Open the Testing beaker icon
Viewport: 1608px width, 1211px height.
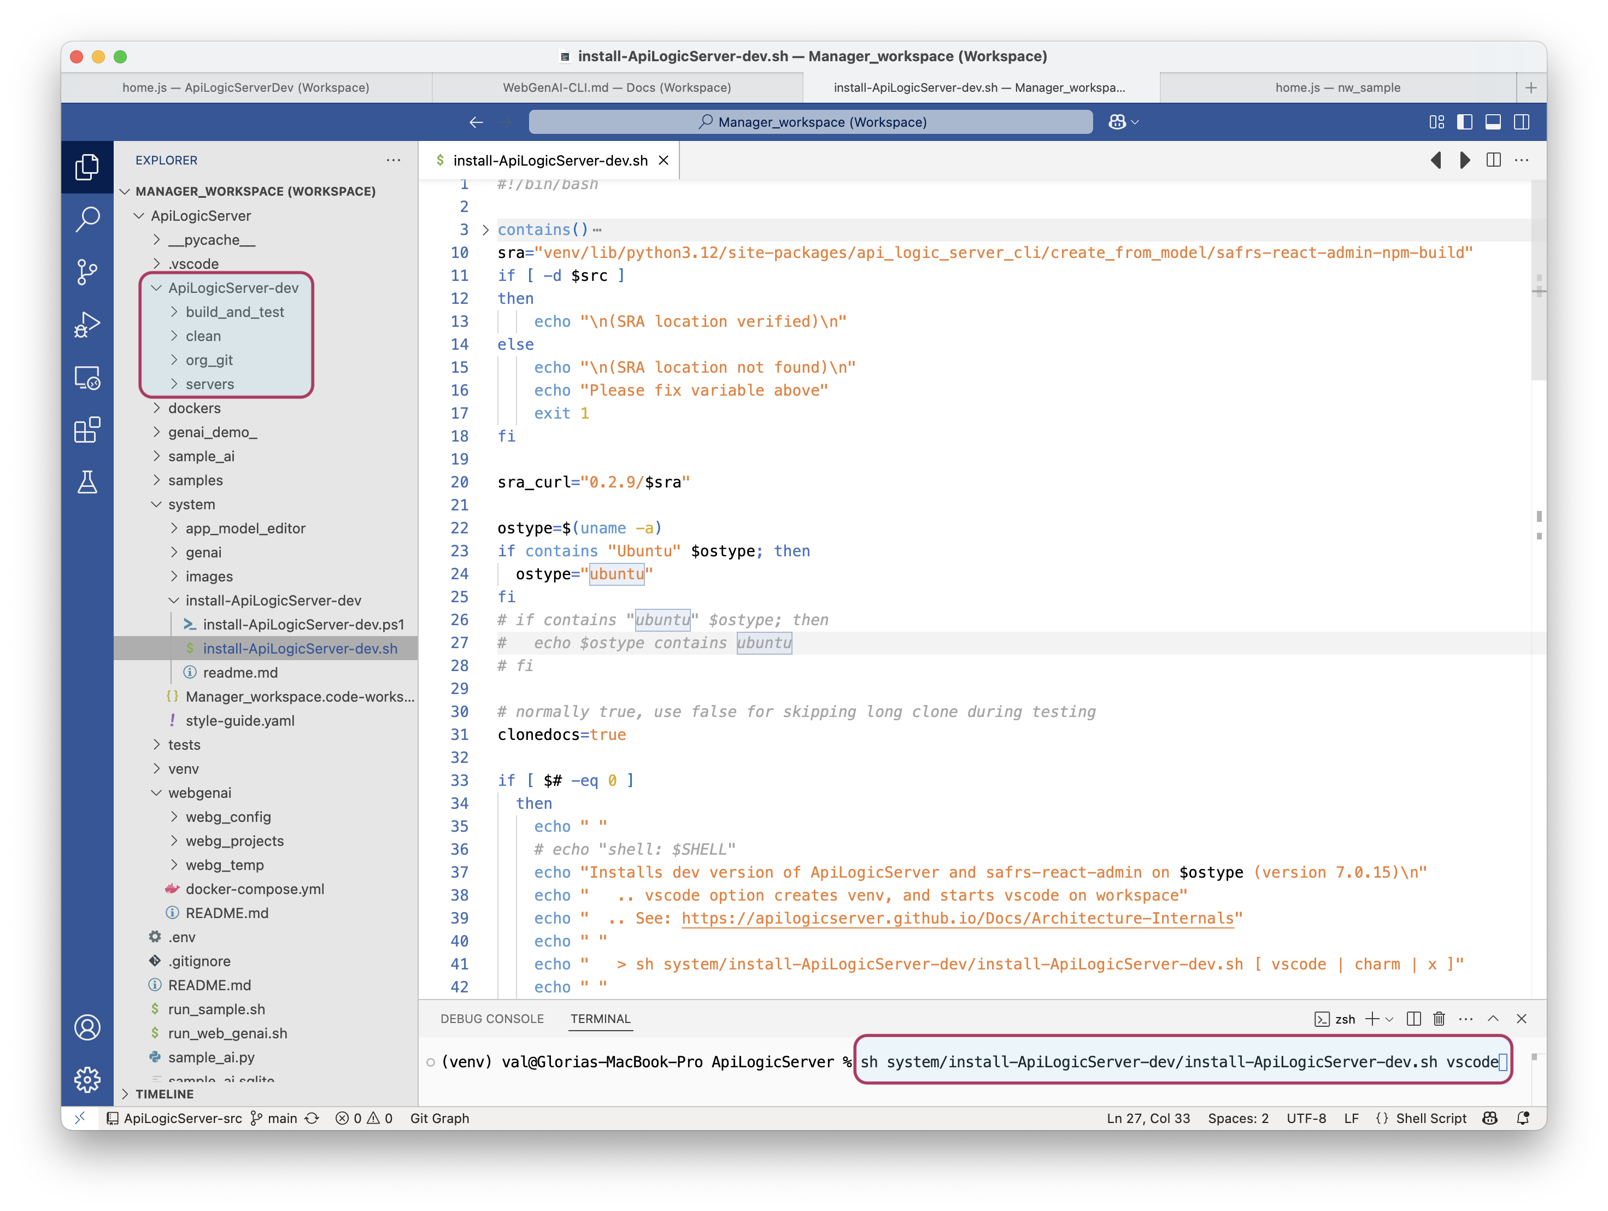point(87,482)
